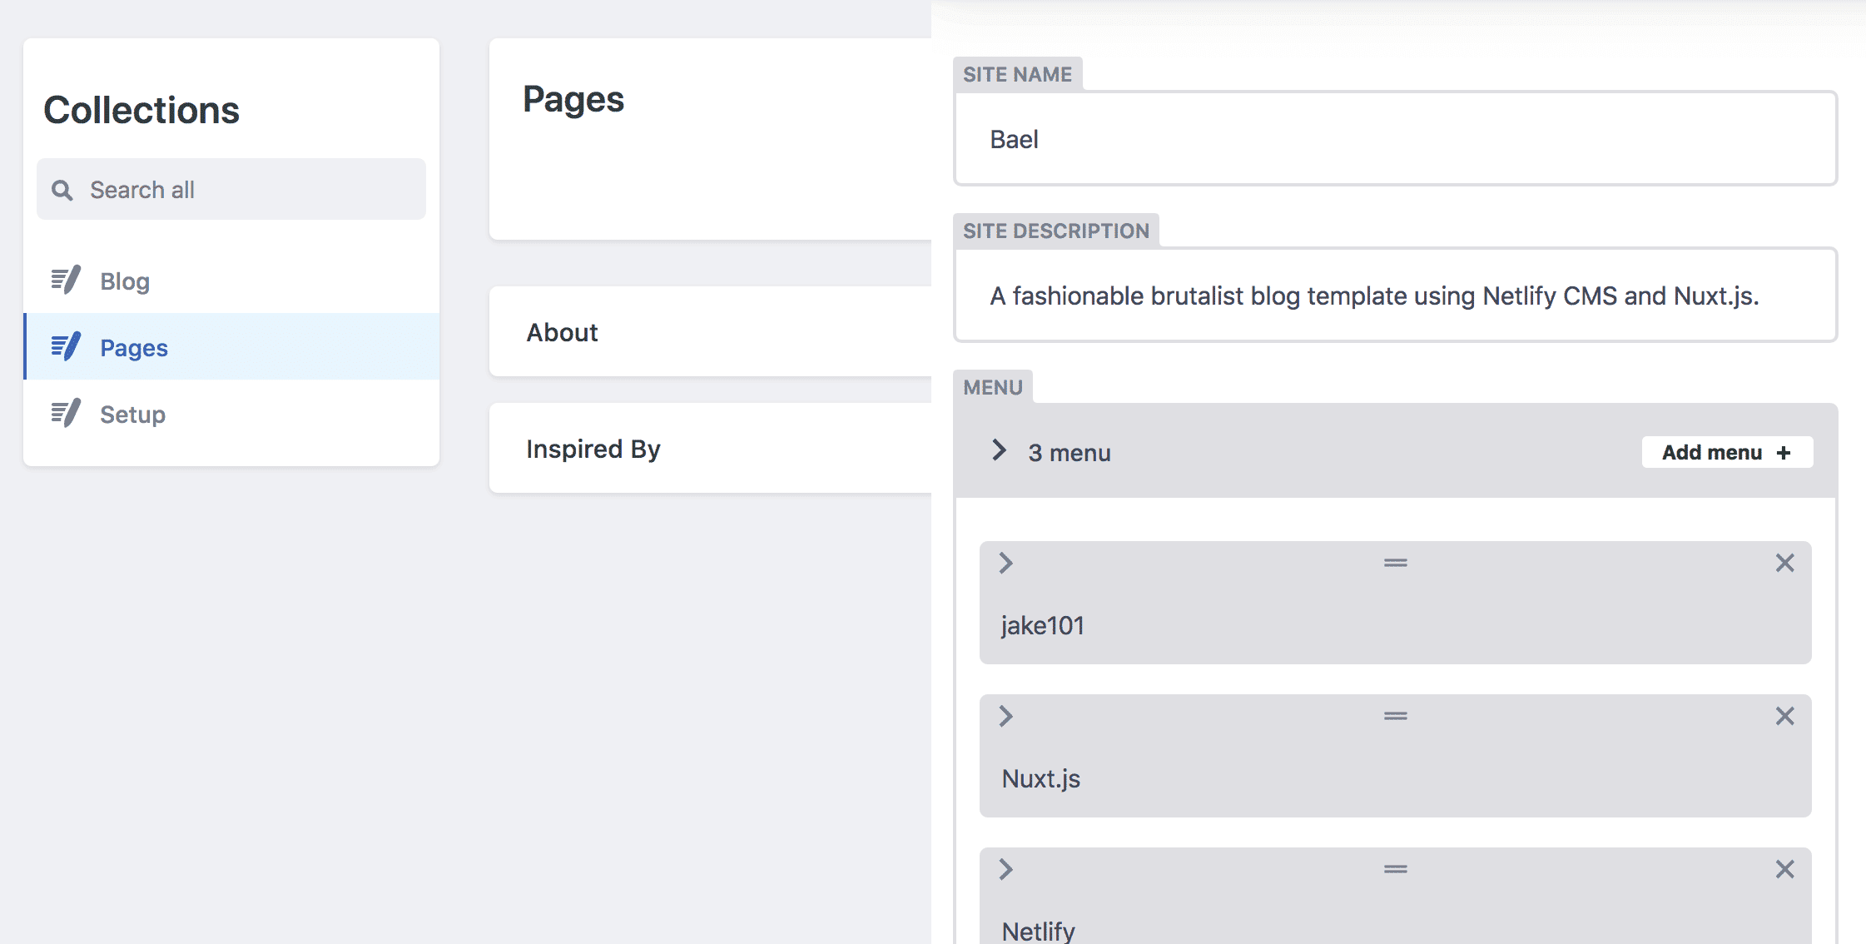Remove the jake101 menu entry

(x=1784, y=563)
